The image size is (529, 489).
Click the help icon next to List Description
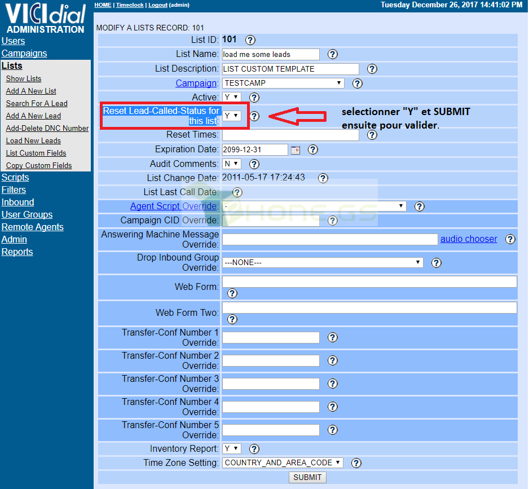(x=372, y=69)
